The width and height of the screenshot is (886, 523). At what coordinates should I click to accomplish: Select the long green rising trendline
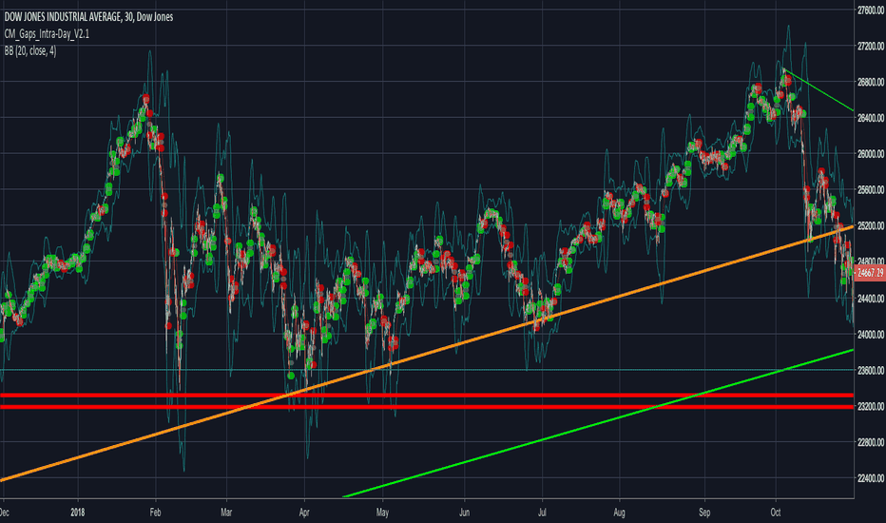point(599,423)
